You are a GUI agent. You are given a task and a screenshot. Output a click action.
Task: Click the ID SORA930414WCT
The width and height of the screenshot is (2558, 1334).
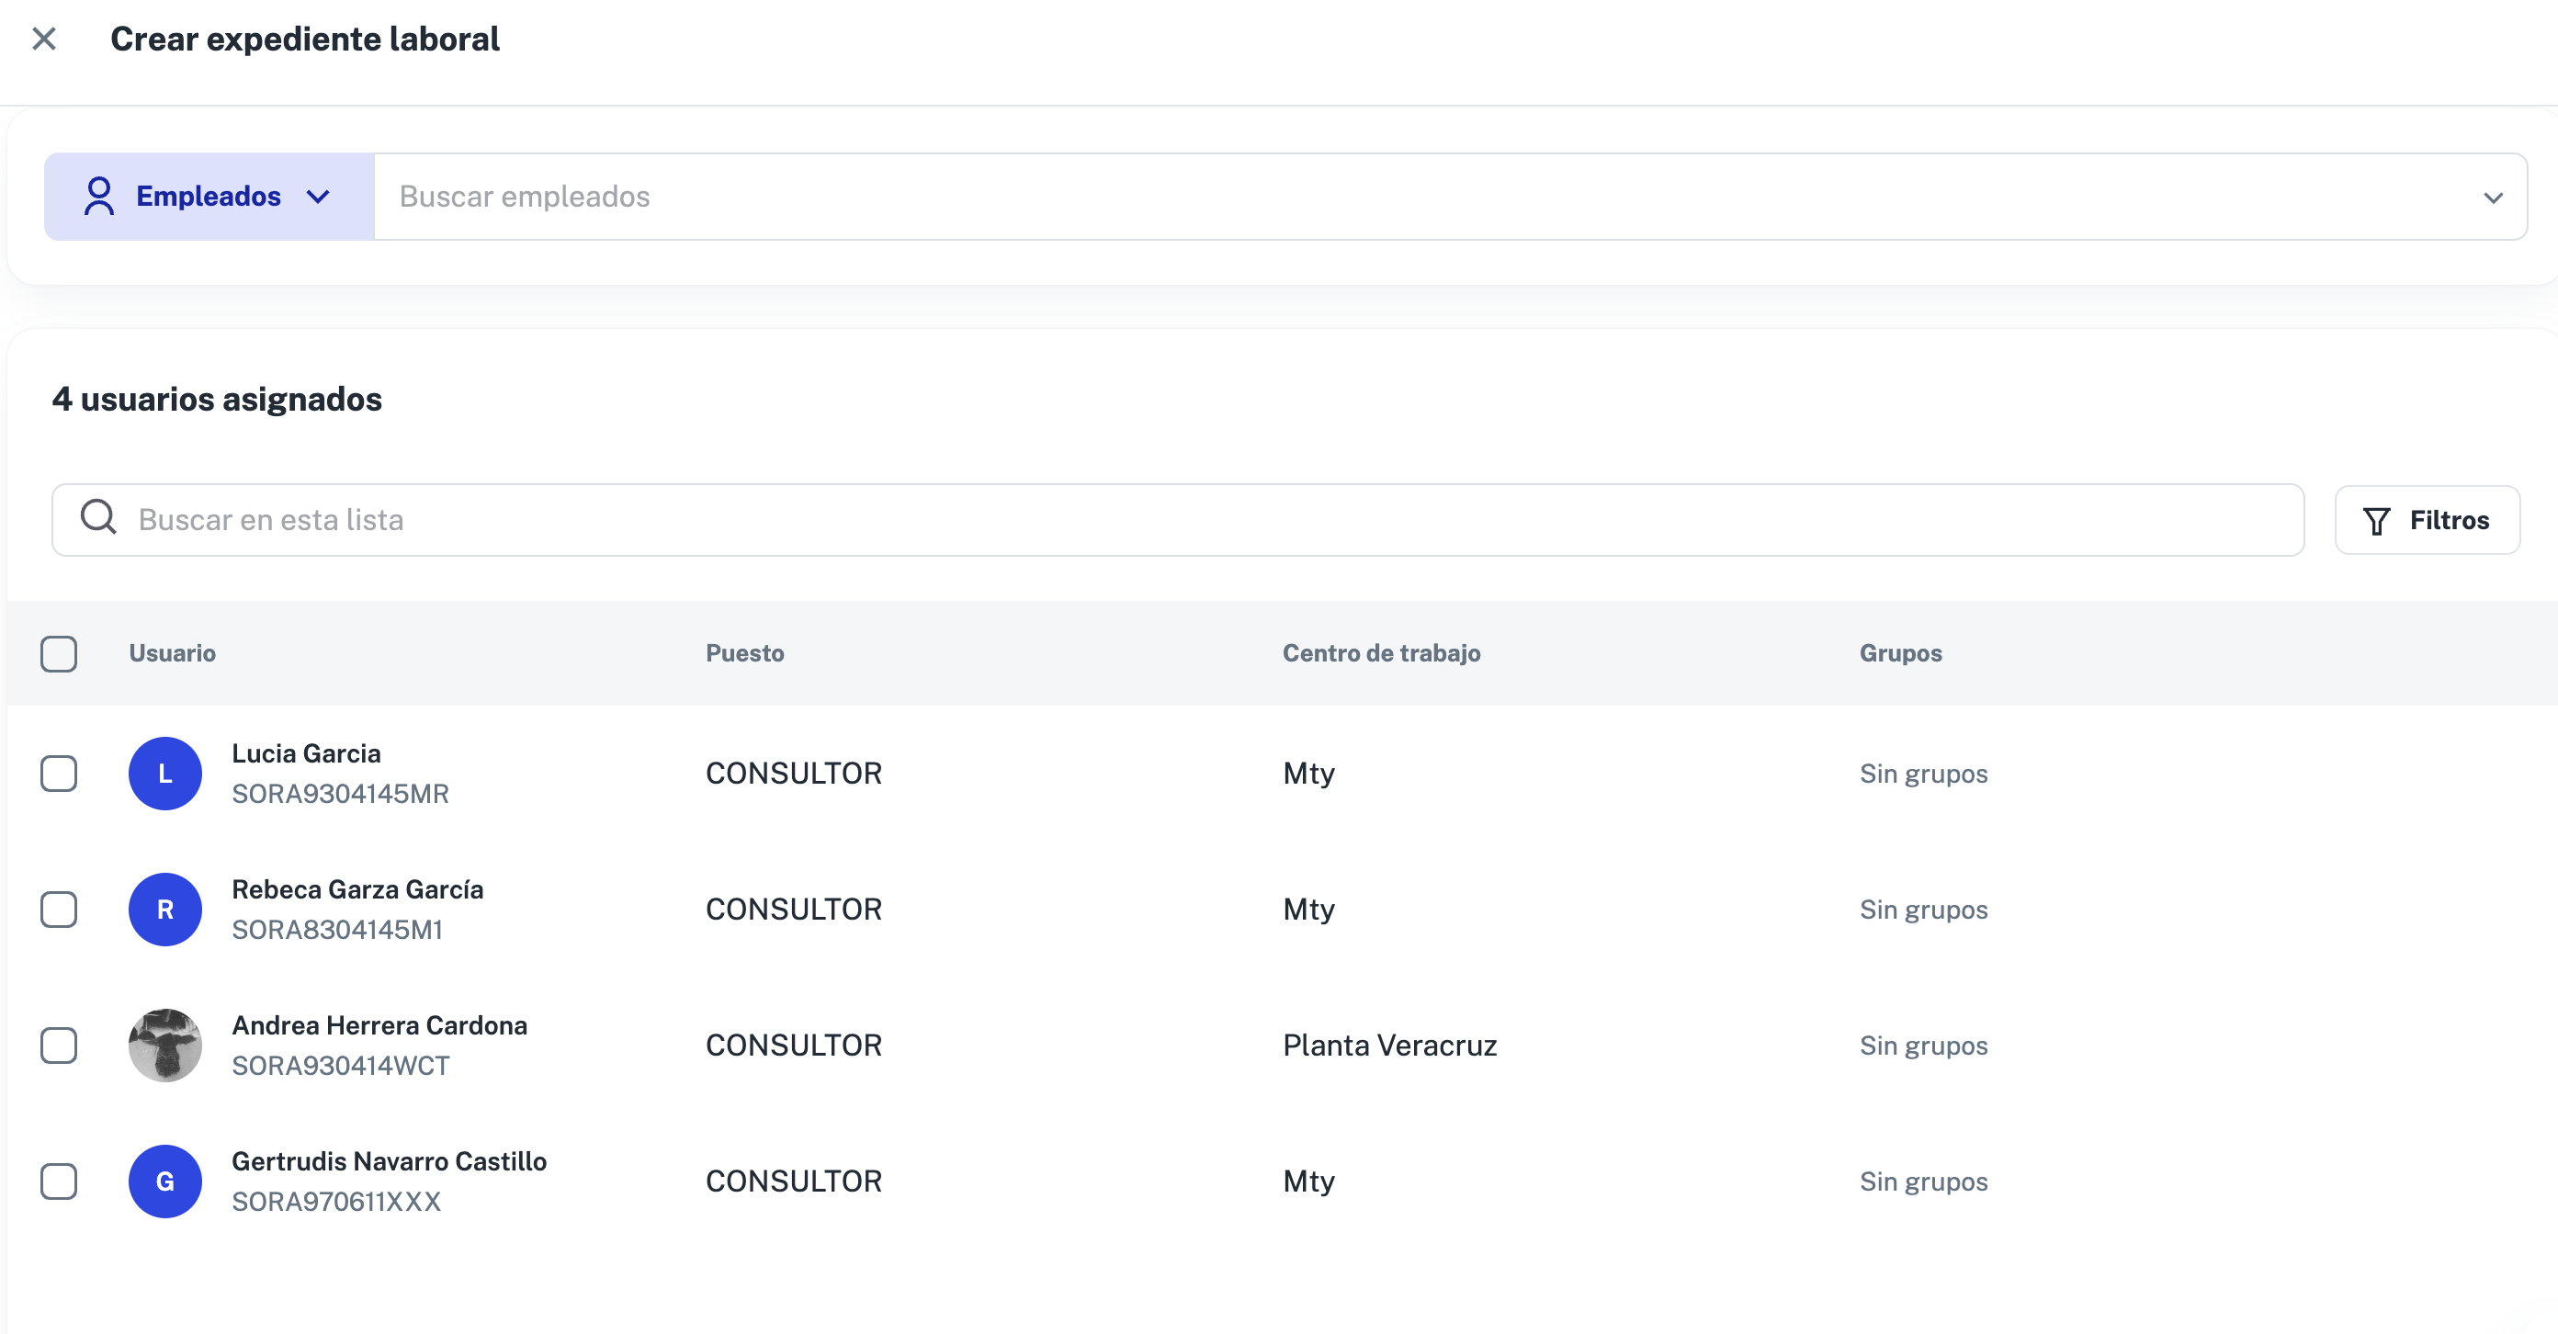coord(341,1067)
